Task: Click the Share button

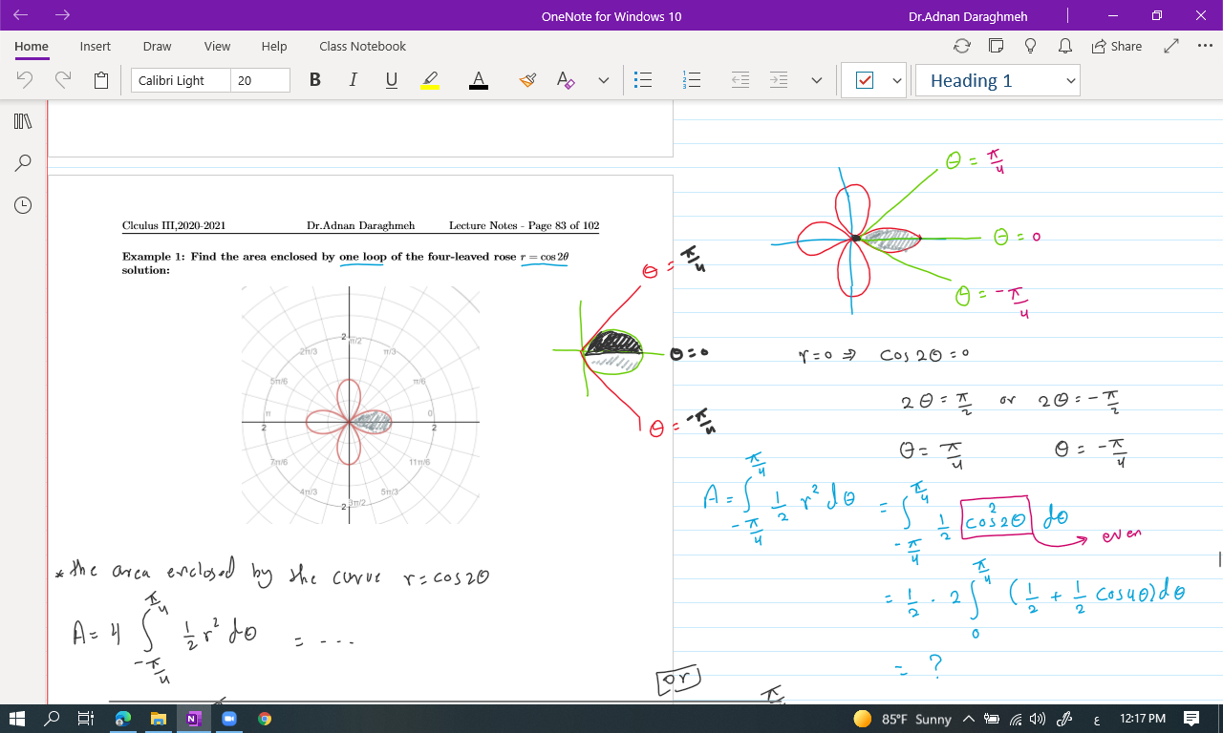Action: pos(1116,46)
